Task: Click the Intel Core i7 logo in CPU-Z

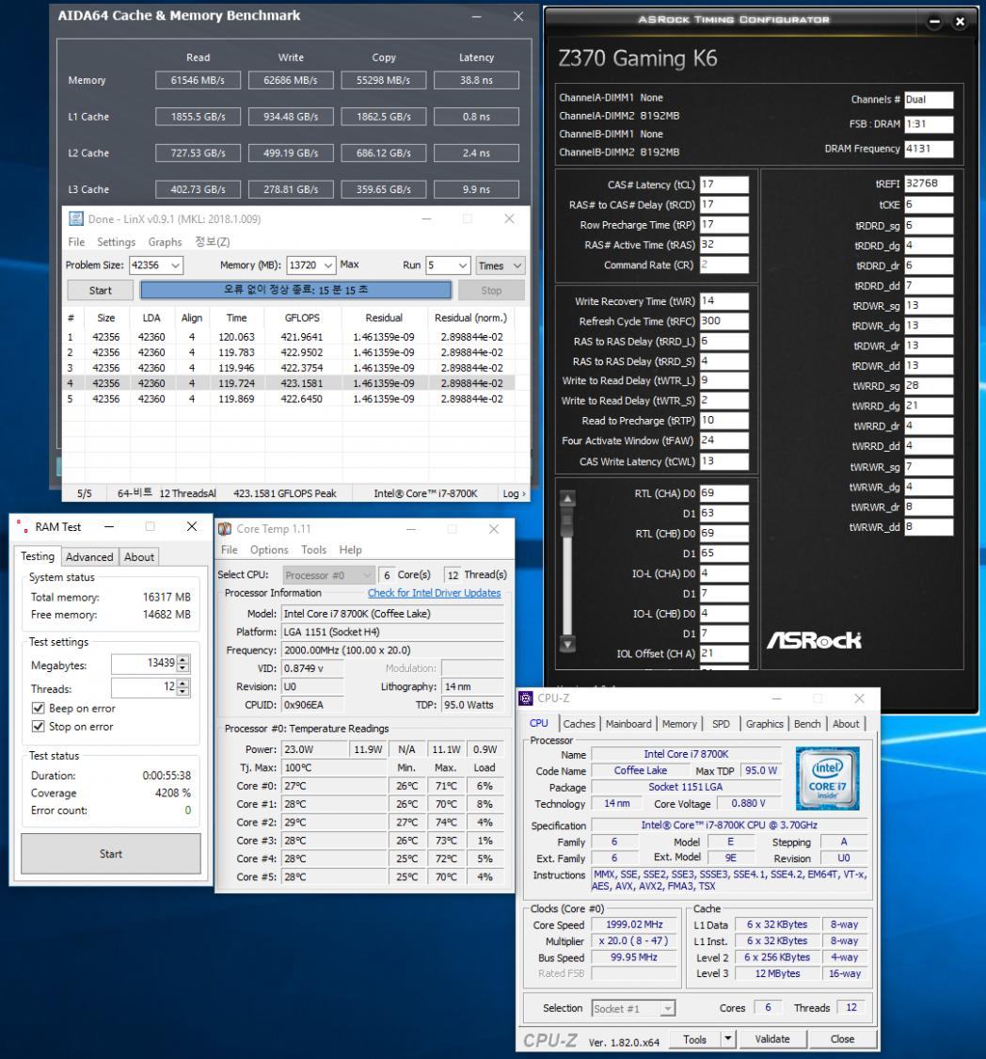Action: point(827,778)
